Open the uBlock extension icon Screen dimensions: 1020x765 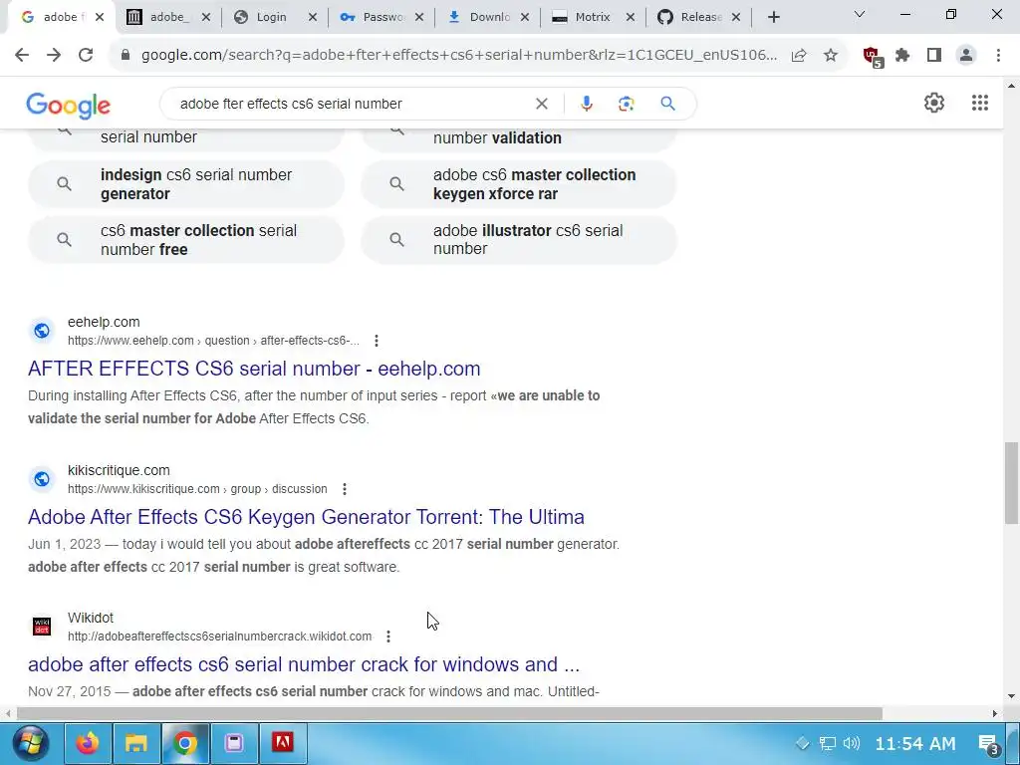coord(873,57)
